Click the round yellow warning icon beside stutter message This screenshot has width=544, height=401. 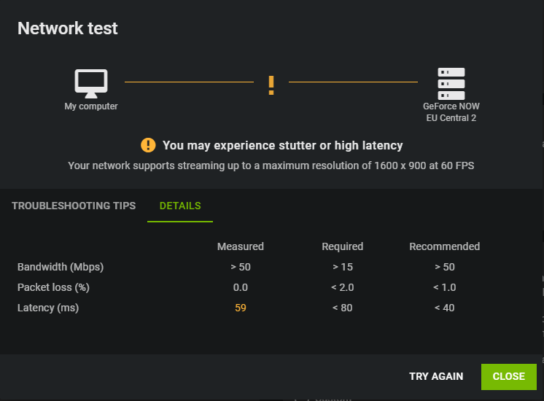148,145
